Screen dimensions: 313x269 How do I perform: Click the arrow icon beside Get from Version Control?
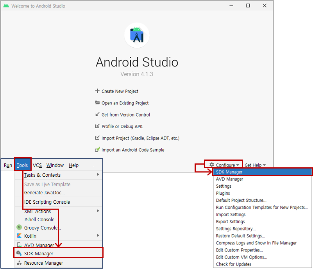[97, 114]
